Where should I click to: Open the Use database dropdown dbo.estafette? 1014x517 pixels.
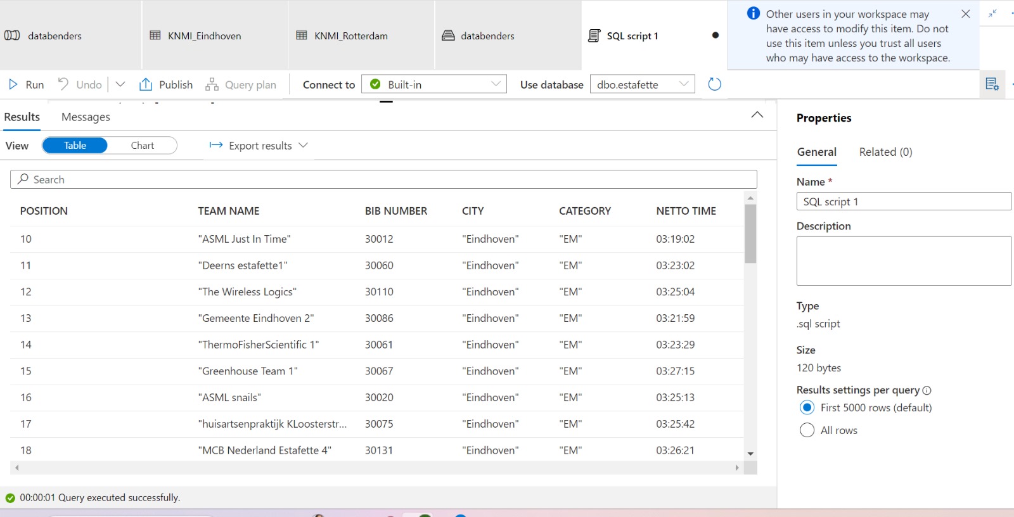[642, 84]
